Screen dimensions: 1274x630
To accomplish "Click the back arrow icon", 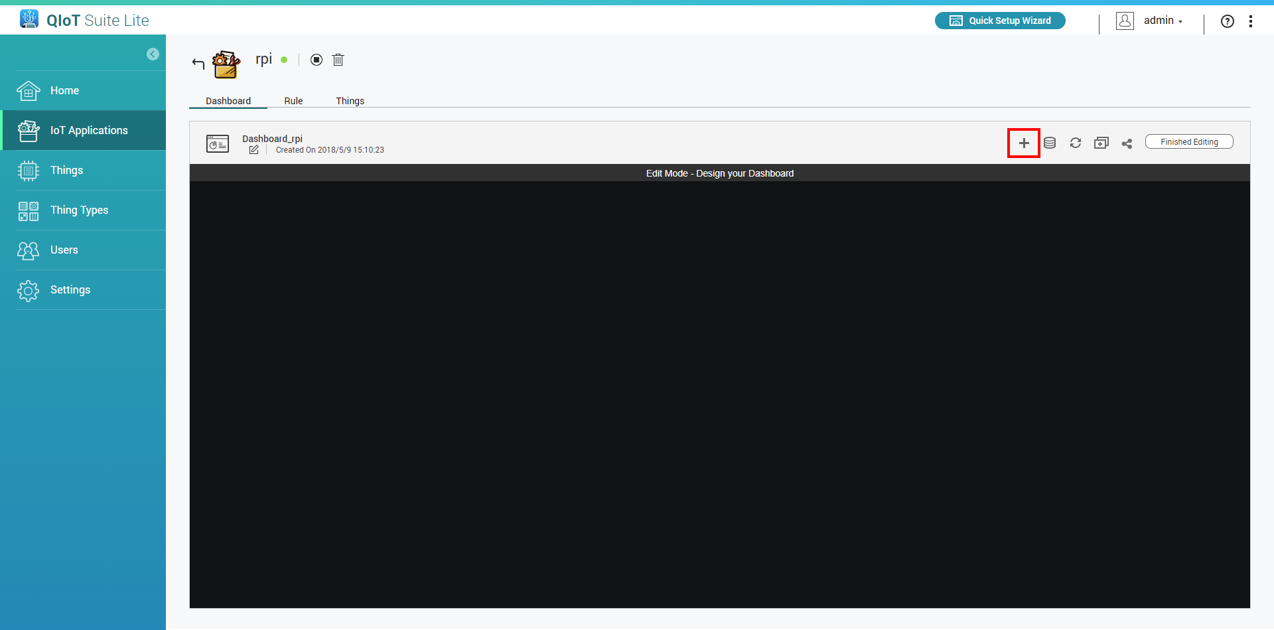I will pyautogui.click(x=198, y=63).
